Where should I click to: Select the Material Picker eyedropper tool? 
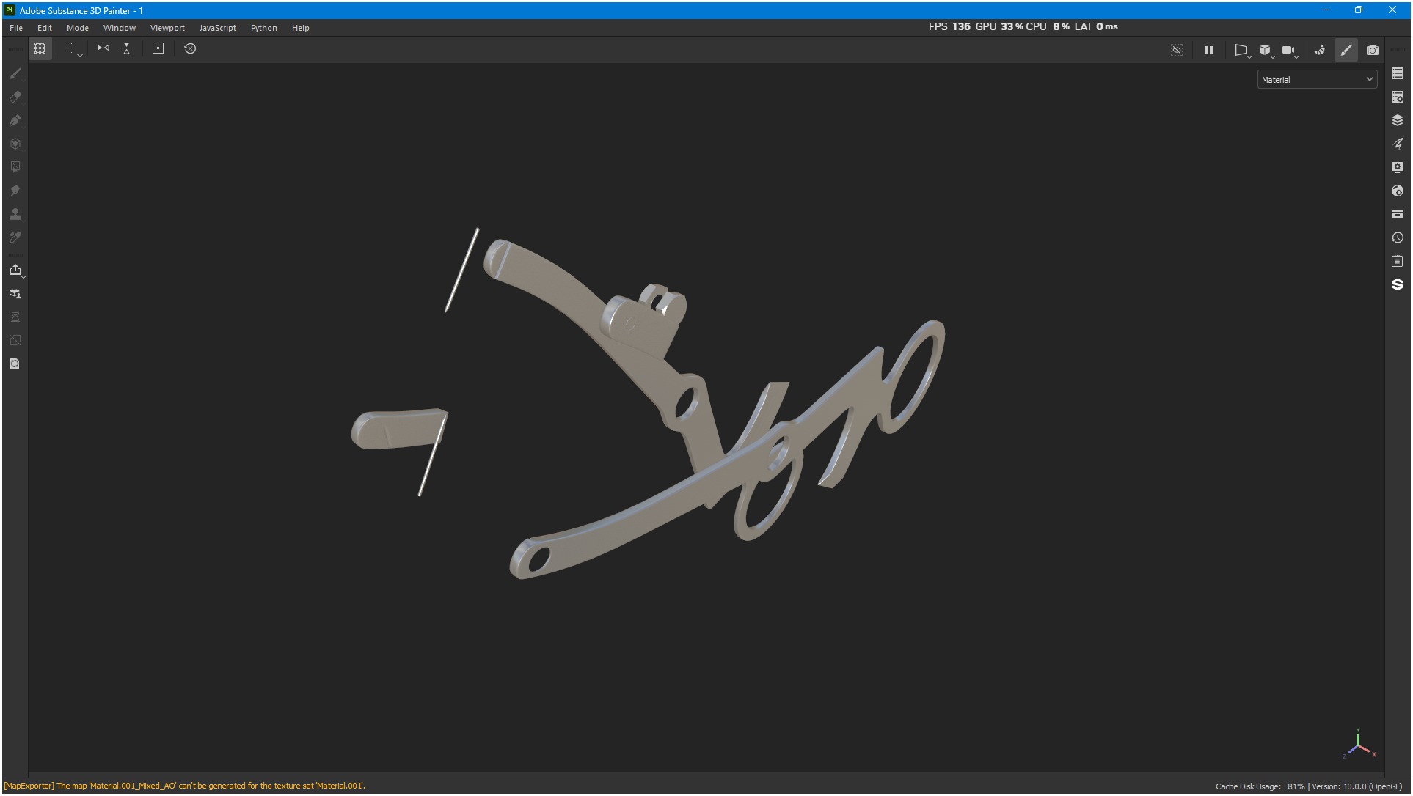tap(15, 237)
